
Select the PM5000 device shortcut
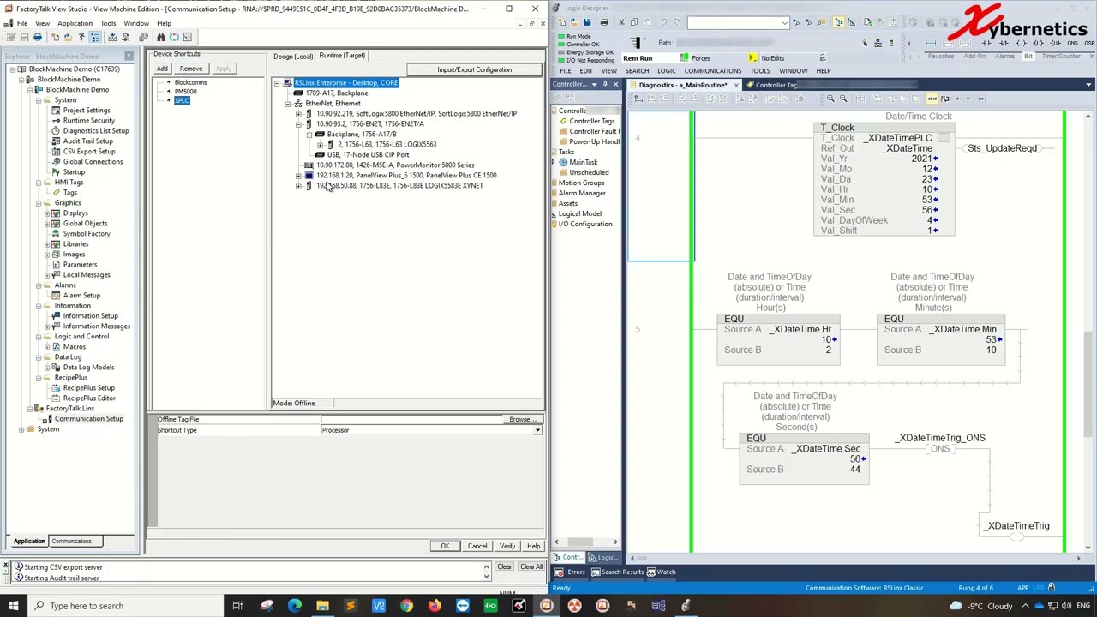[x=185, y=92]
